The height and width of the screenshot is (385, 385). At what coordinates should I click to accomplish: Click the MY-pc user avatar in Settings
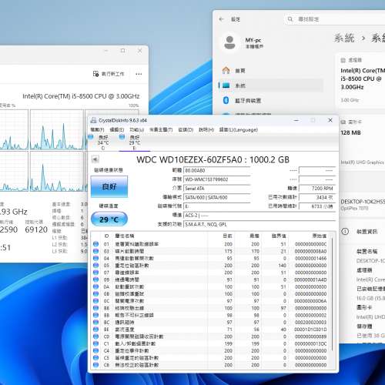pyautogui.click(x=229, y=42)
